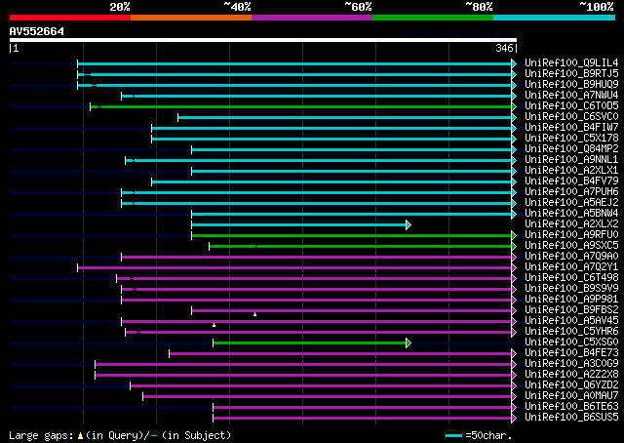
Task: Choose the UniRef100_C5XSG0 entry
Action: 571,342
